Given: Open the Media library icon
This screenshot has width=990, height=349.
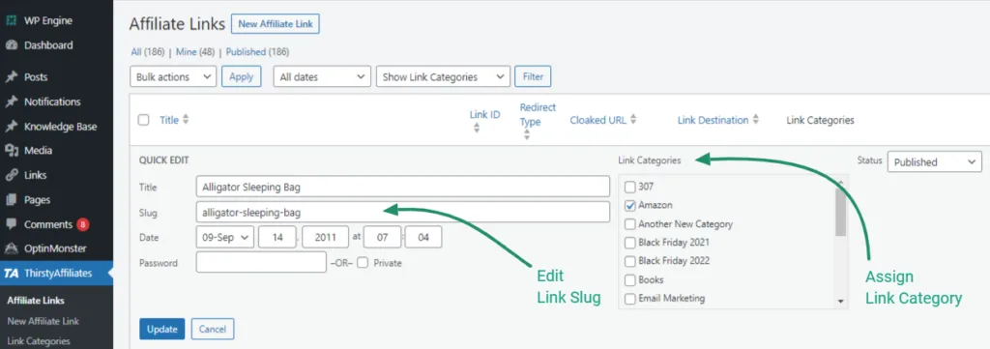Looking at the screenshot, I should (11, 150).
